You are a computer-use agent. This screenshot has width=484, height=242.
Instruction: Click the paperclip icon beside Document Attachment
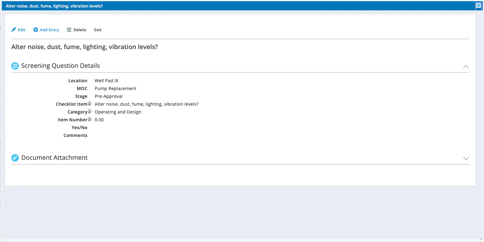[15, 158]
